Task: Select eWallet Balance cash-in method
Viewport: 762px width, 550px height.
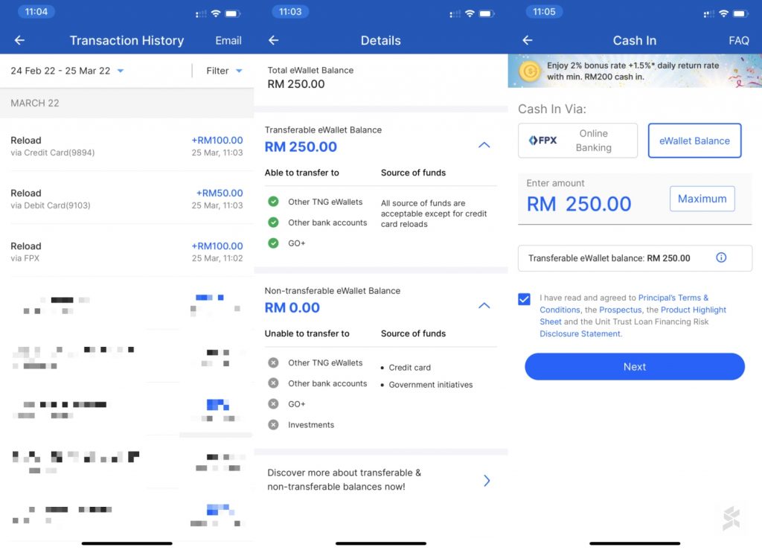Action: pyautogui.click(x=694, y=141)
